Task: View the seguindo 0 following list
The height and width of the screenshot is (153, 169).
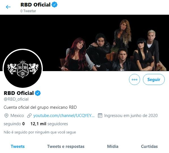Action: pos(14,124)
